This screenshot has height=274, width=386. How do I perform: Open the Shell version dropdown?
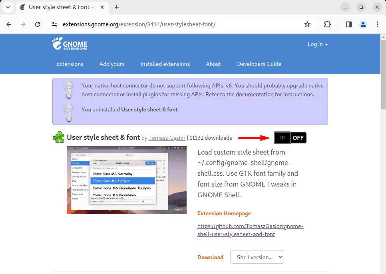pyautogui.click(x=257, y=257)
